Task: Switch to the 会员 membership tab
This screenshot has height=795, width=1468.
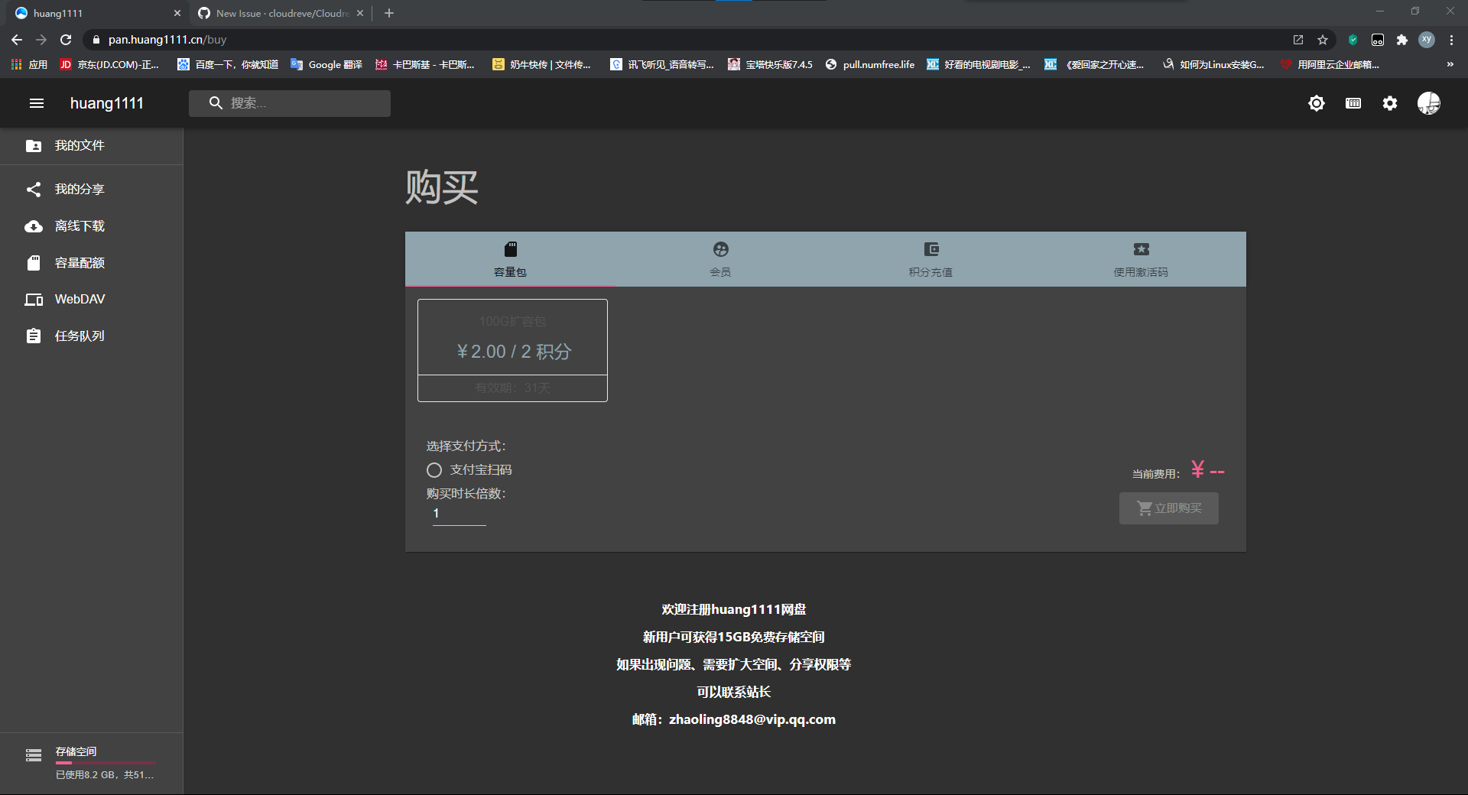Action: pos(719,259)
